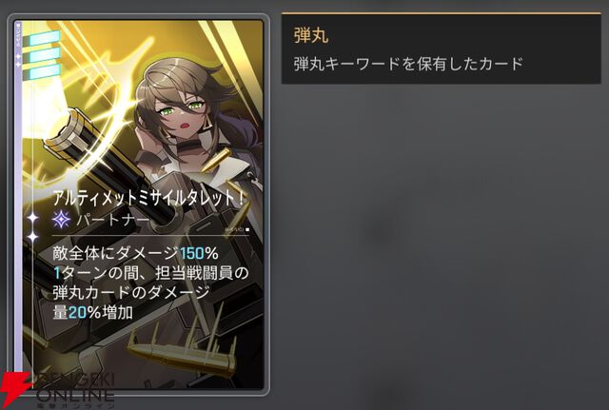609x410 pixels.
Task: Click the パートナー card type label
Action: coord(113,220)
